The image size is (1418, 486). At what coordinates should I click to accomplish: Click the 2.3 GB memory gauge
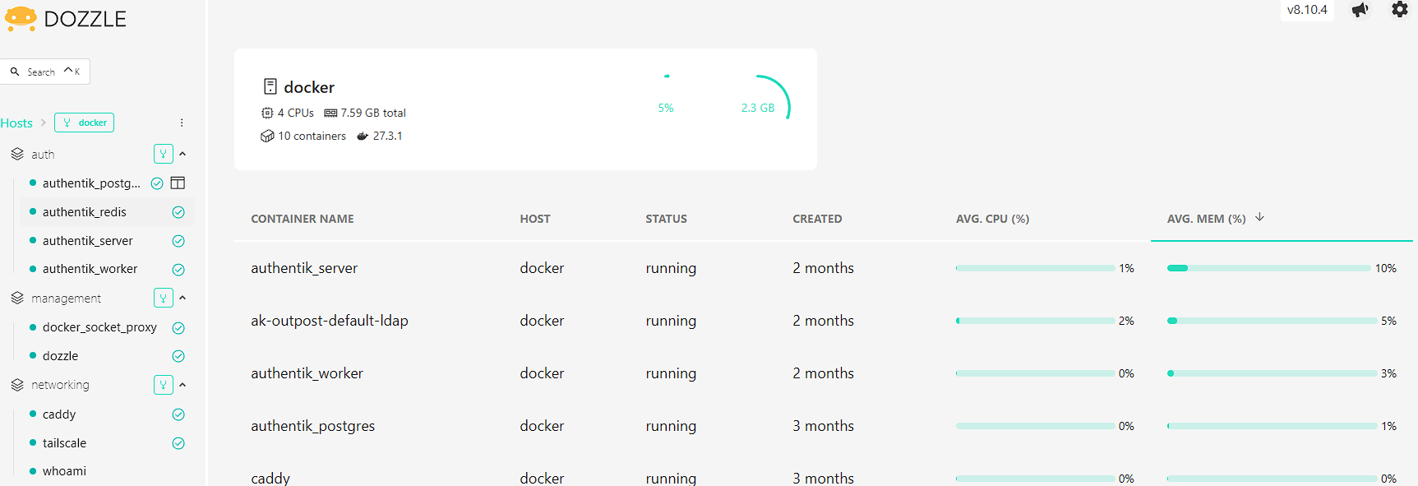[x=758, y=108]
